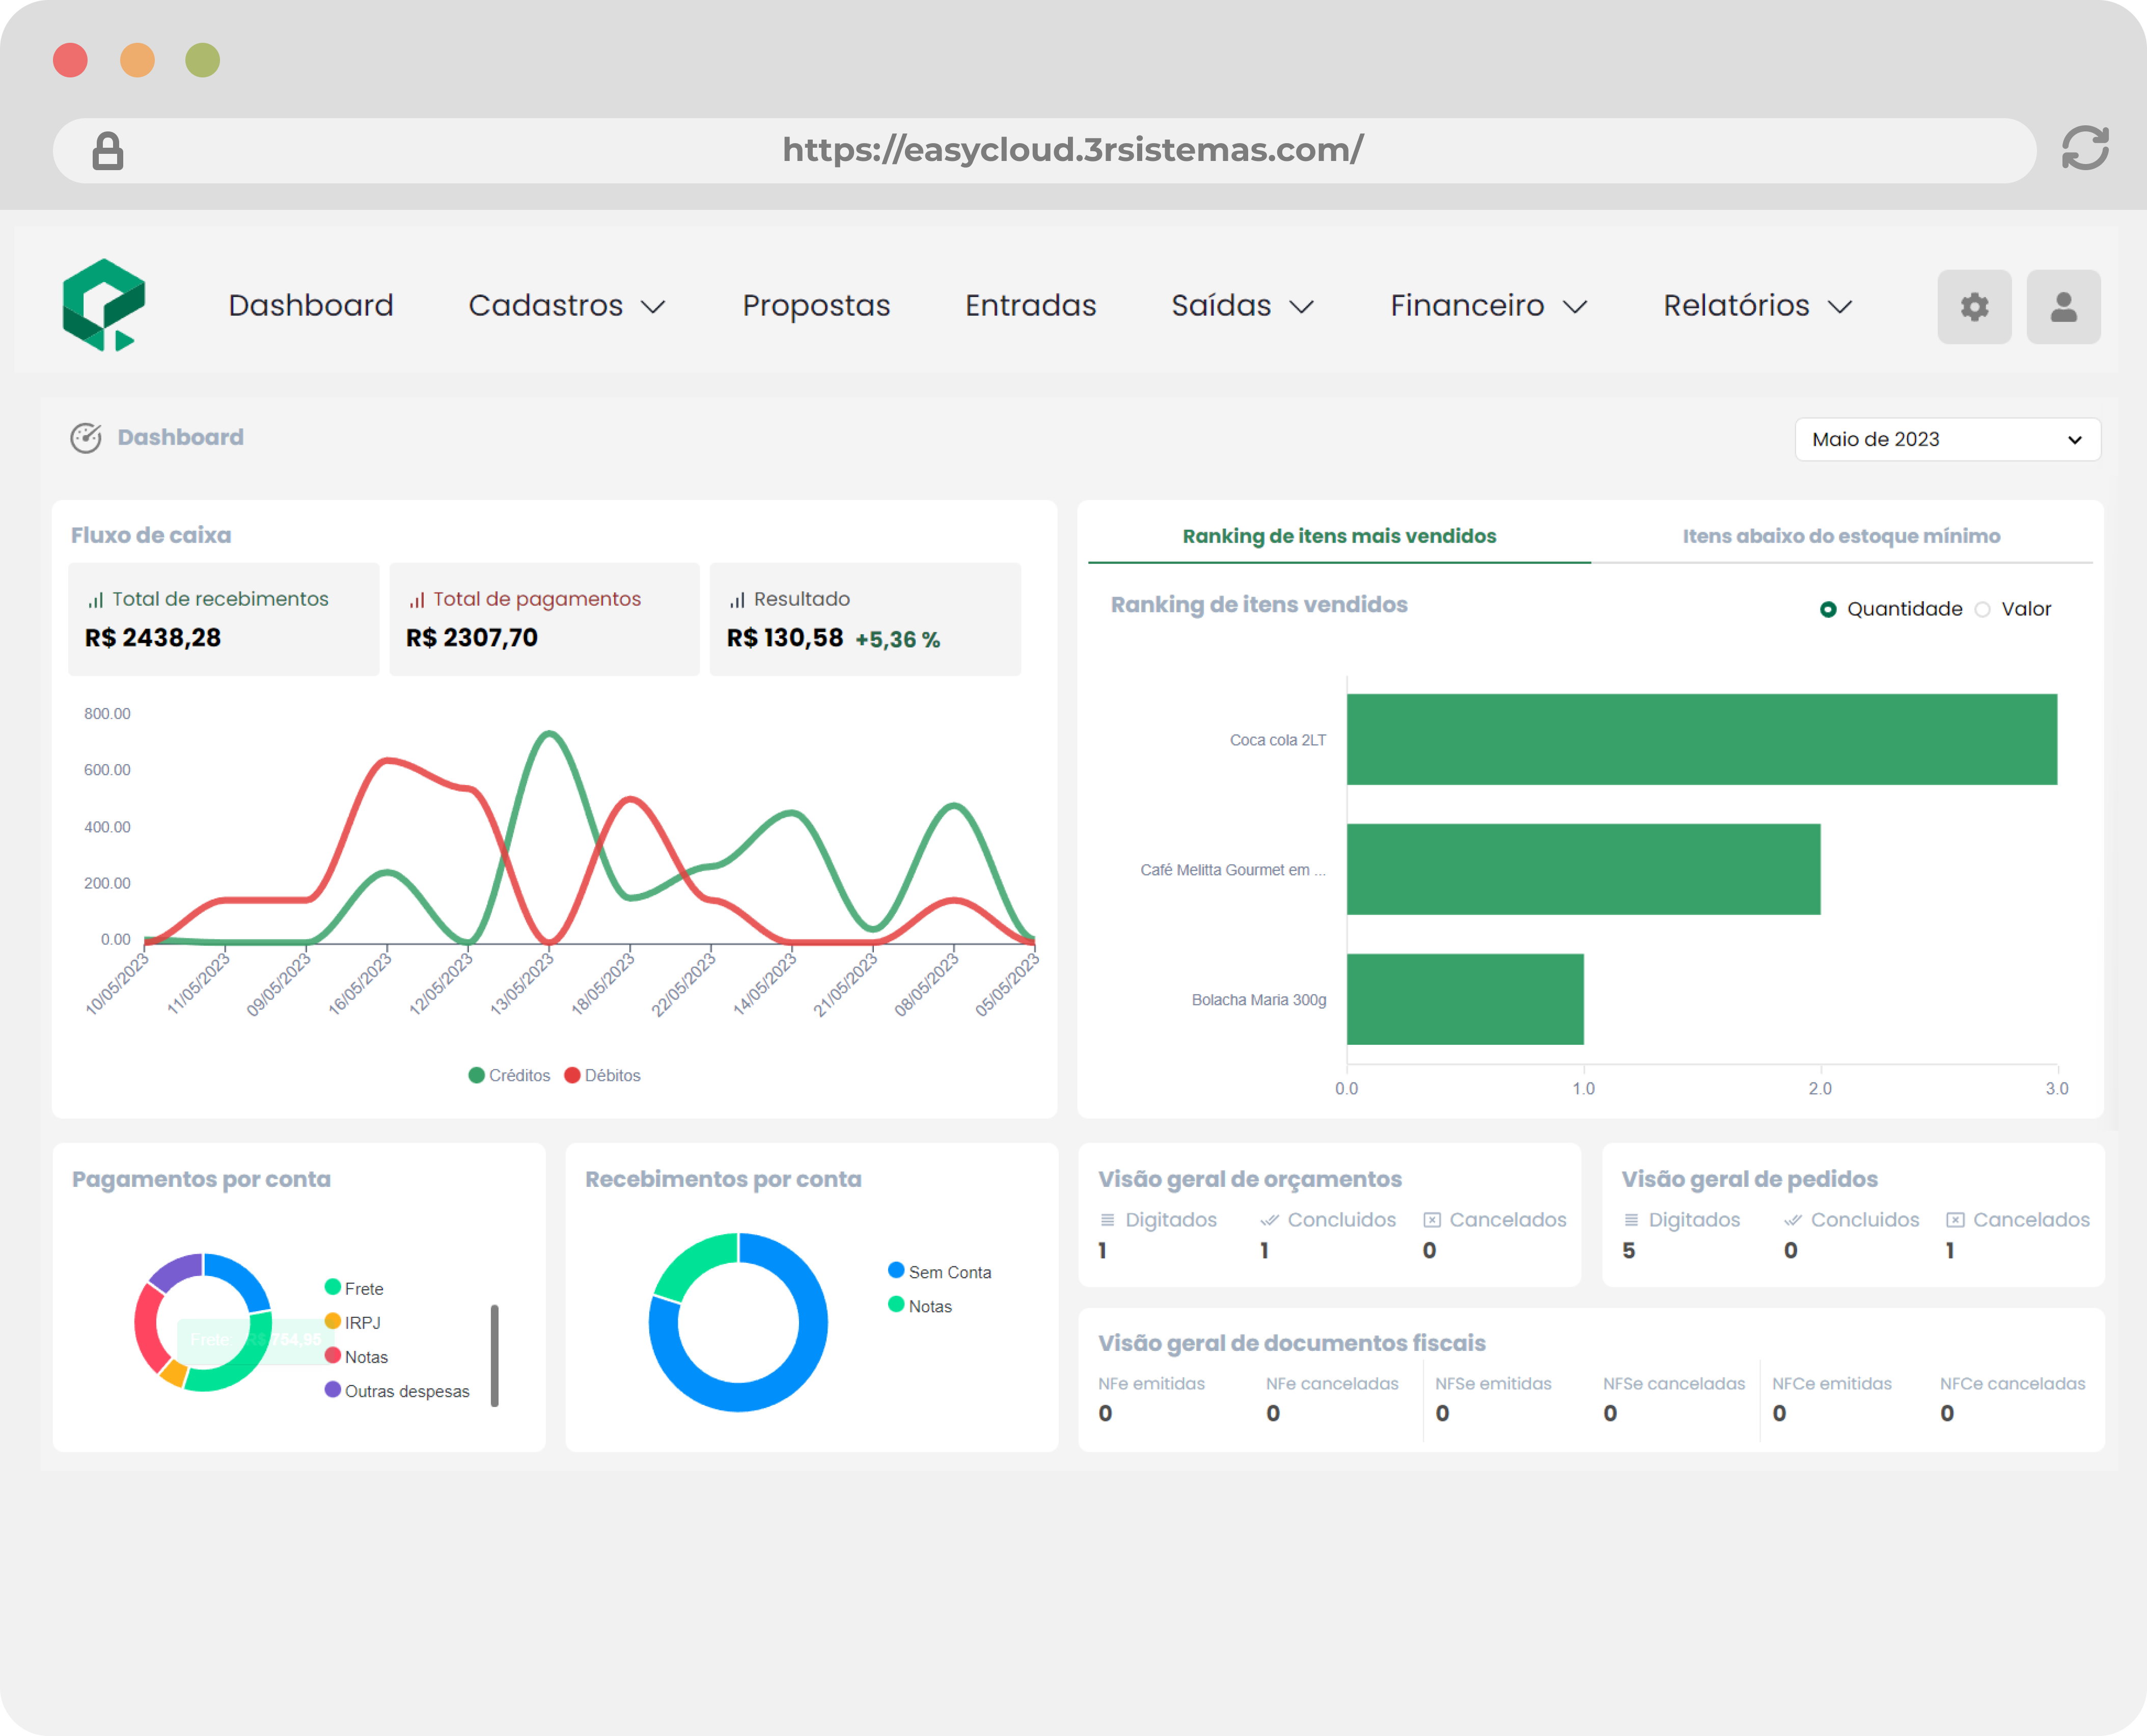Expand the Relatórios menu
This screenshot has width=2147, height=1736.
point(1757,305)
